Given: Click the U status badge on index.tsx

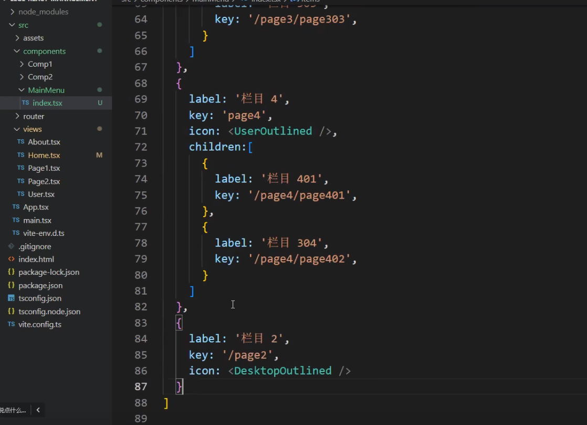Looking at the screenshot, I should (x=100, y=103).
